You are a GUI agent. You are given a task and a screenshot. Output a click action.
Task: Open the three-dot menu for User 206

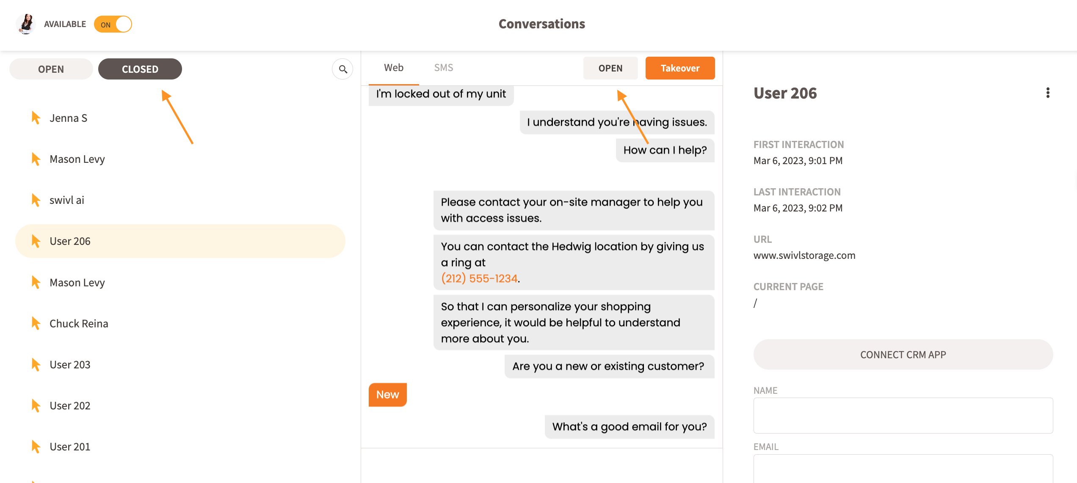tap(1048, 93)
